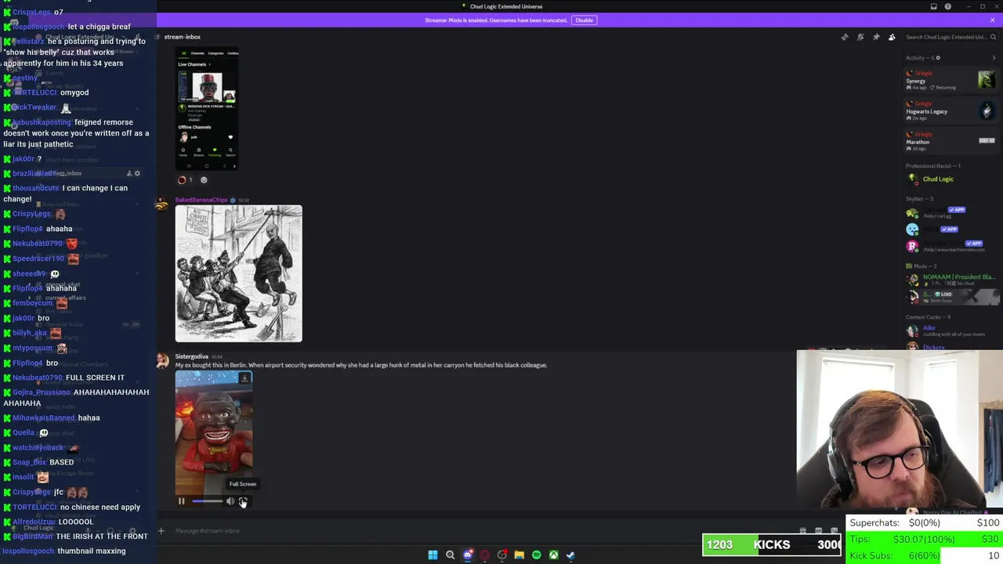This screenshot has width=1003, height=564.
Task: Open video in Full Screen
Action: [243, 501]
